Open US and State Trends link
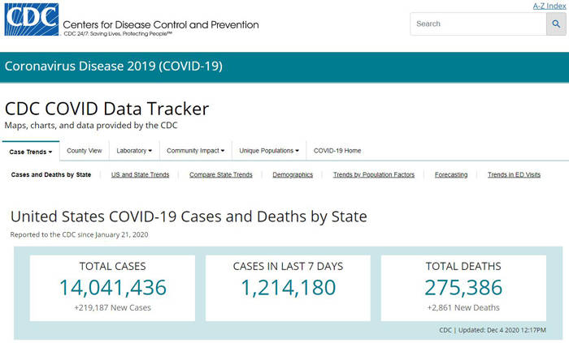Image resolution: width=569 pixels, height=343 pixels. tap(140, 174)
